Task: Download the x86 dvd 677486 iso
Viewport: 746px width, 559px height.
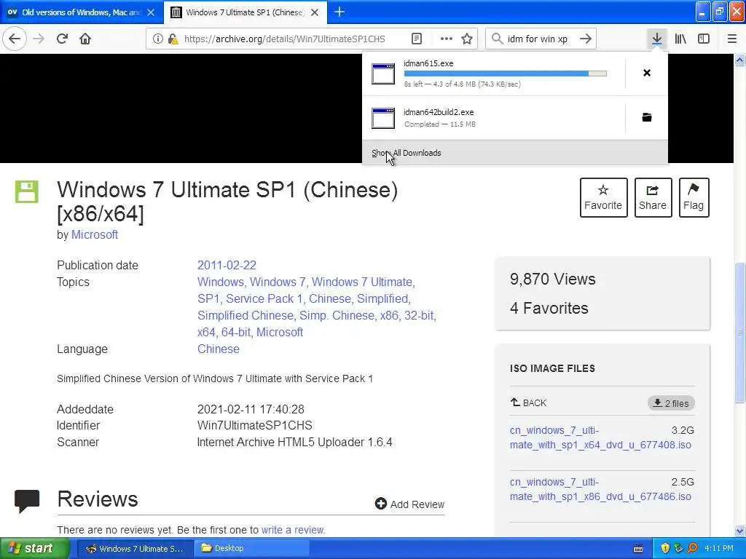Action: pos(600,489)
